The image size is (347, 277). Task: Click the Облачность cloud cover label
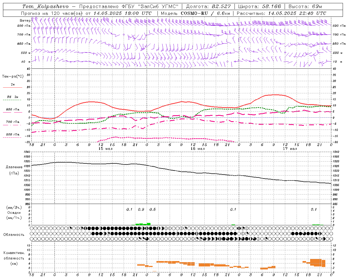[14, 235]
